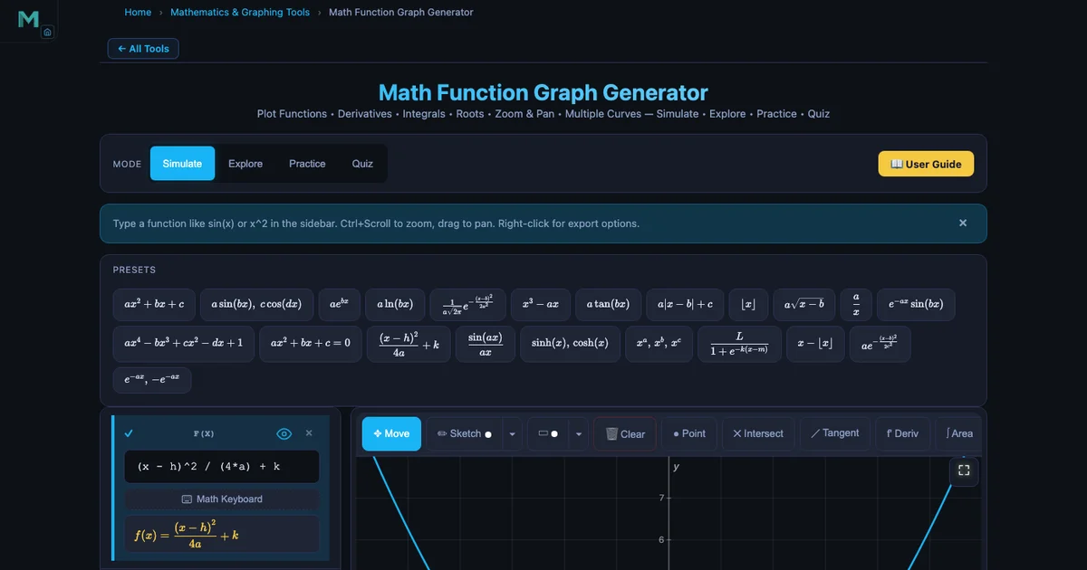The image size is (1087, 570).
Task: Load the x³ − ax preset
Action: coord(540,304)
